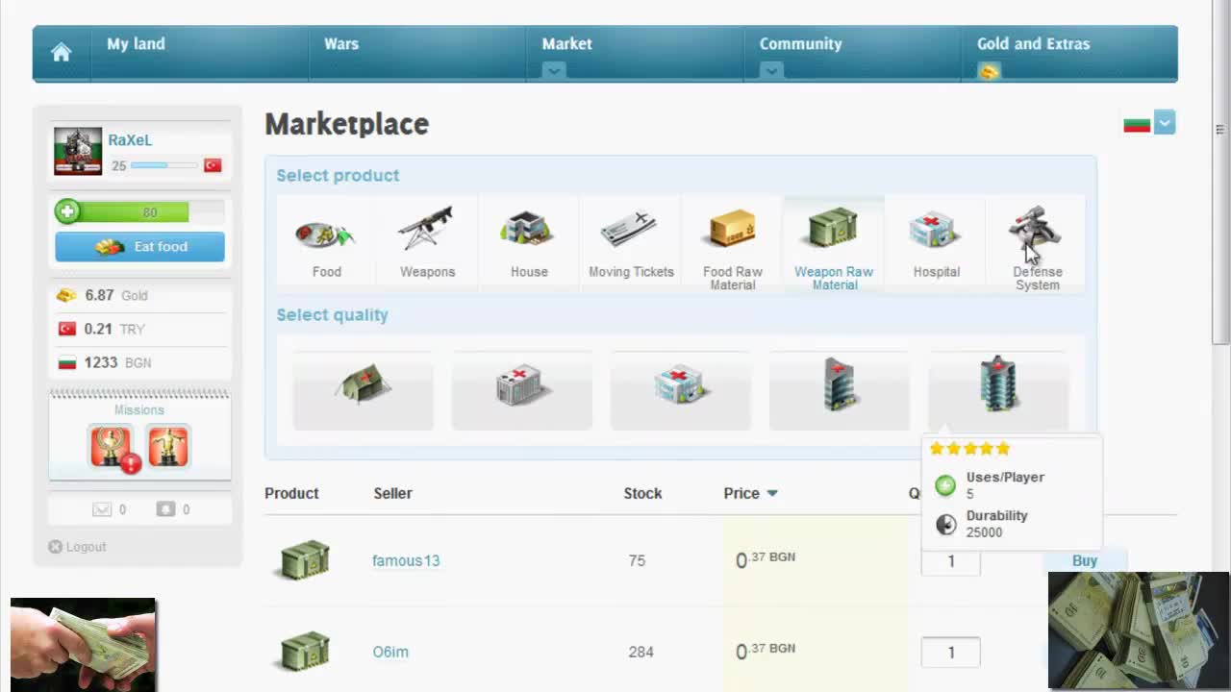Open the Wars menu
Viewport: 1231px width, 692px height.
pyautogui.click(x=341, y=44)
